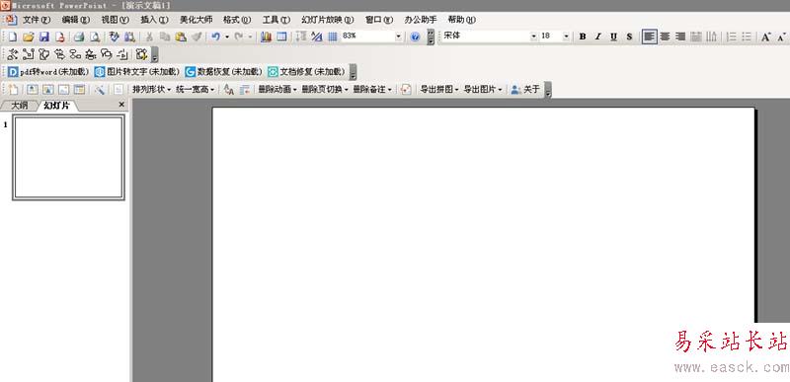Click the 关于 about button
790x382 pixels.
525,89
